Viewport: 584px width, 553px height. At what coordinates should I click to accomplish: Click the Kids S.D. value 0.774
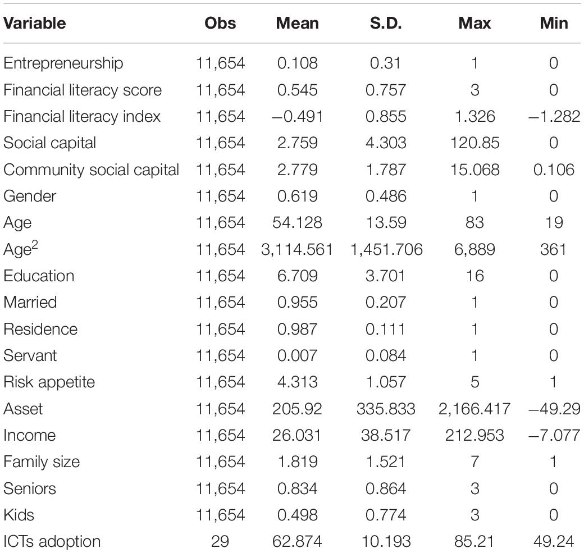[385, 515]
